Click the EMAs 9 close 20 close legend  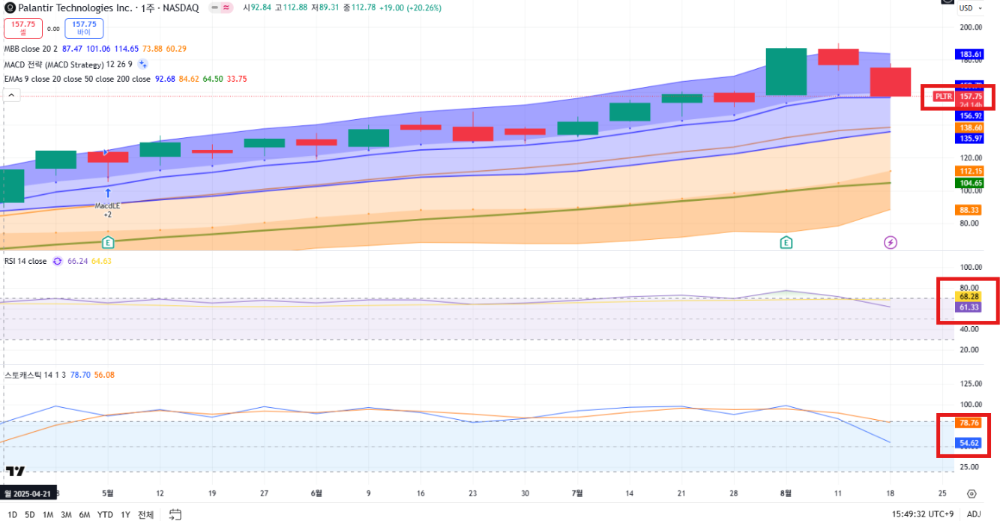tap(77, 79)
